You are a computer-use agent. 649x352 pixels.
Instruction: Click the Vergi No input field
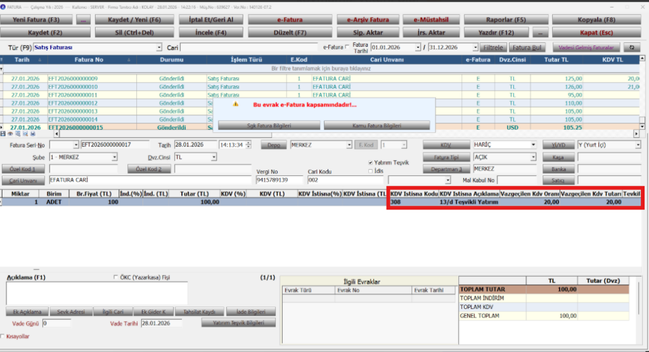[280, 180]
